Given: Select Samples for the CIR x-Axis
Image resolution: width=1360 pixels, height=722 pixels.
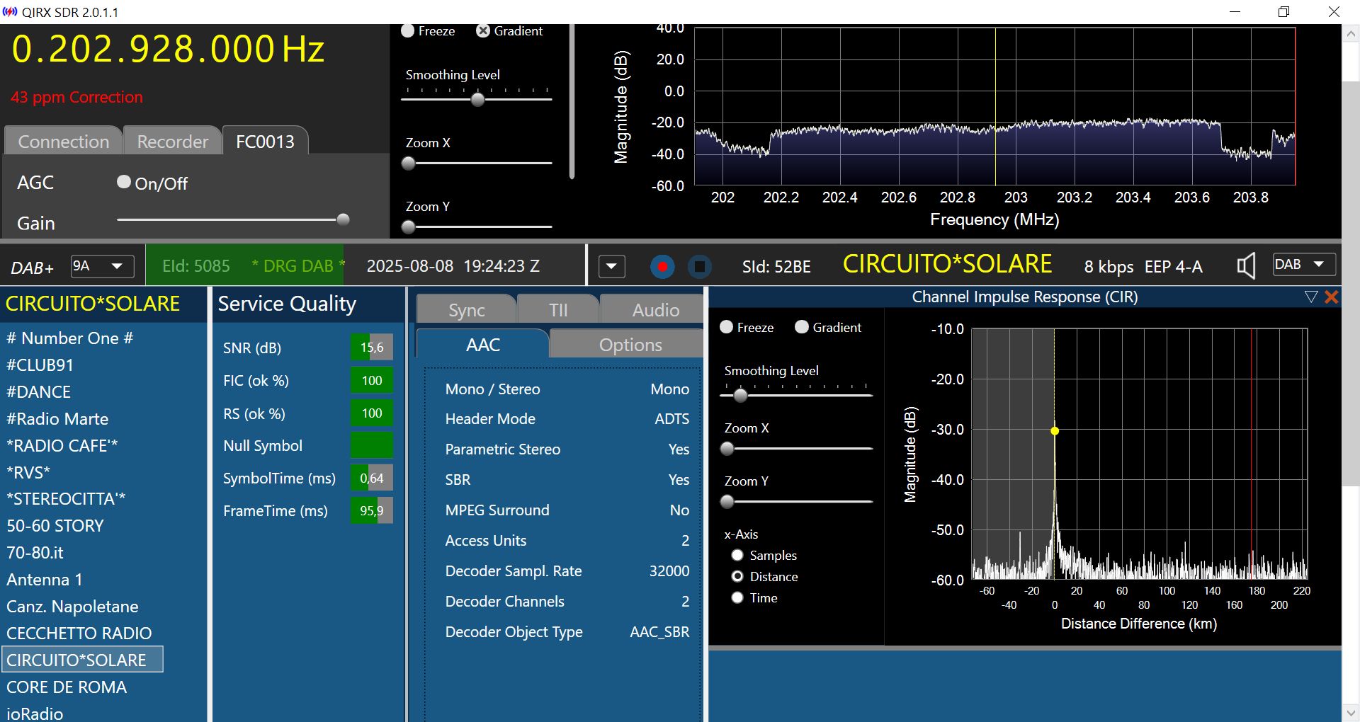Looking at the screenshot, I should (737, 556).
